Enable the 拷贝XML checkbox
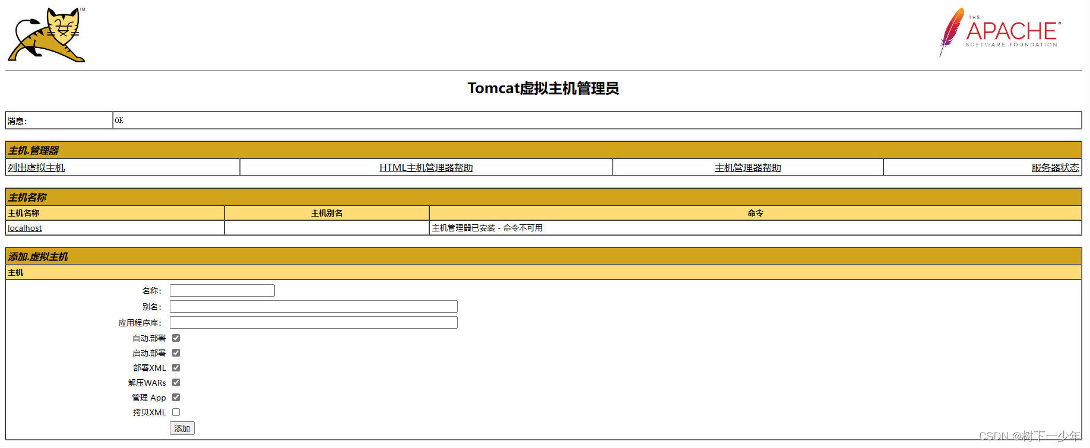Image resolution: width=1090 pixels, height=448 pixels. 176,412
